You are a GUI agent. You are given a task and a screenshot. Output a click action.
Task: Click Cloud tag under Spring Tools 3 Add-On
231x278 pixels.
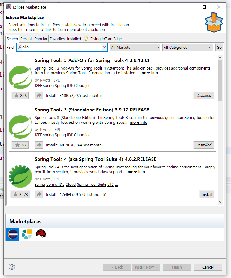79,86
